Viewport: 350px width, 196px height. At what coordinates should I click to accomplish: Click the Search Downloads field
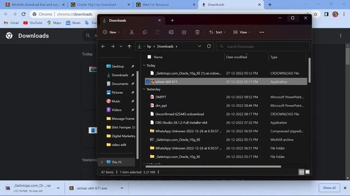click(x=263, y=46)
